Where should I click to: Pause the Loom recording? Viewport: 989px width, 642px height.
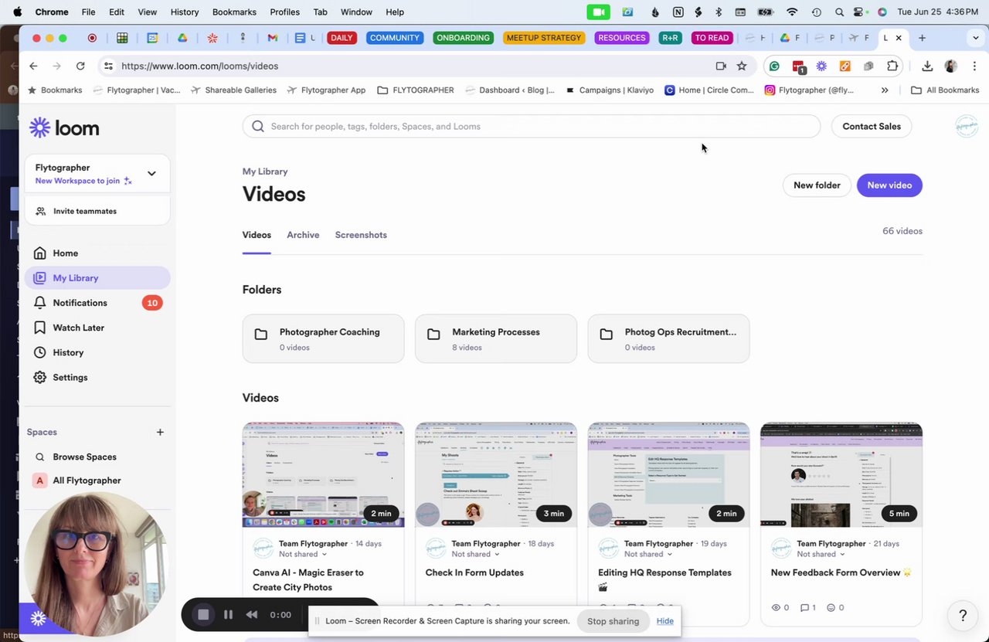[228, 615]
